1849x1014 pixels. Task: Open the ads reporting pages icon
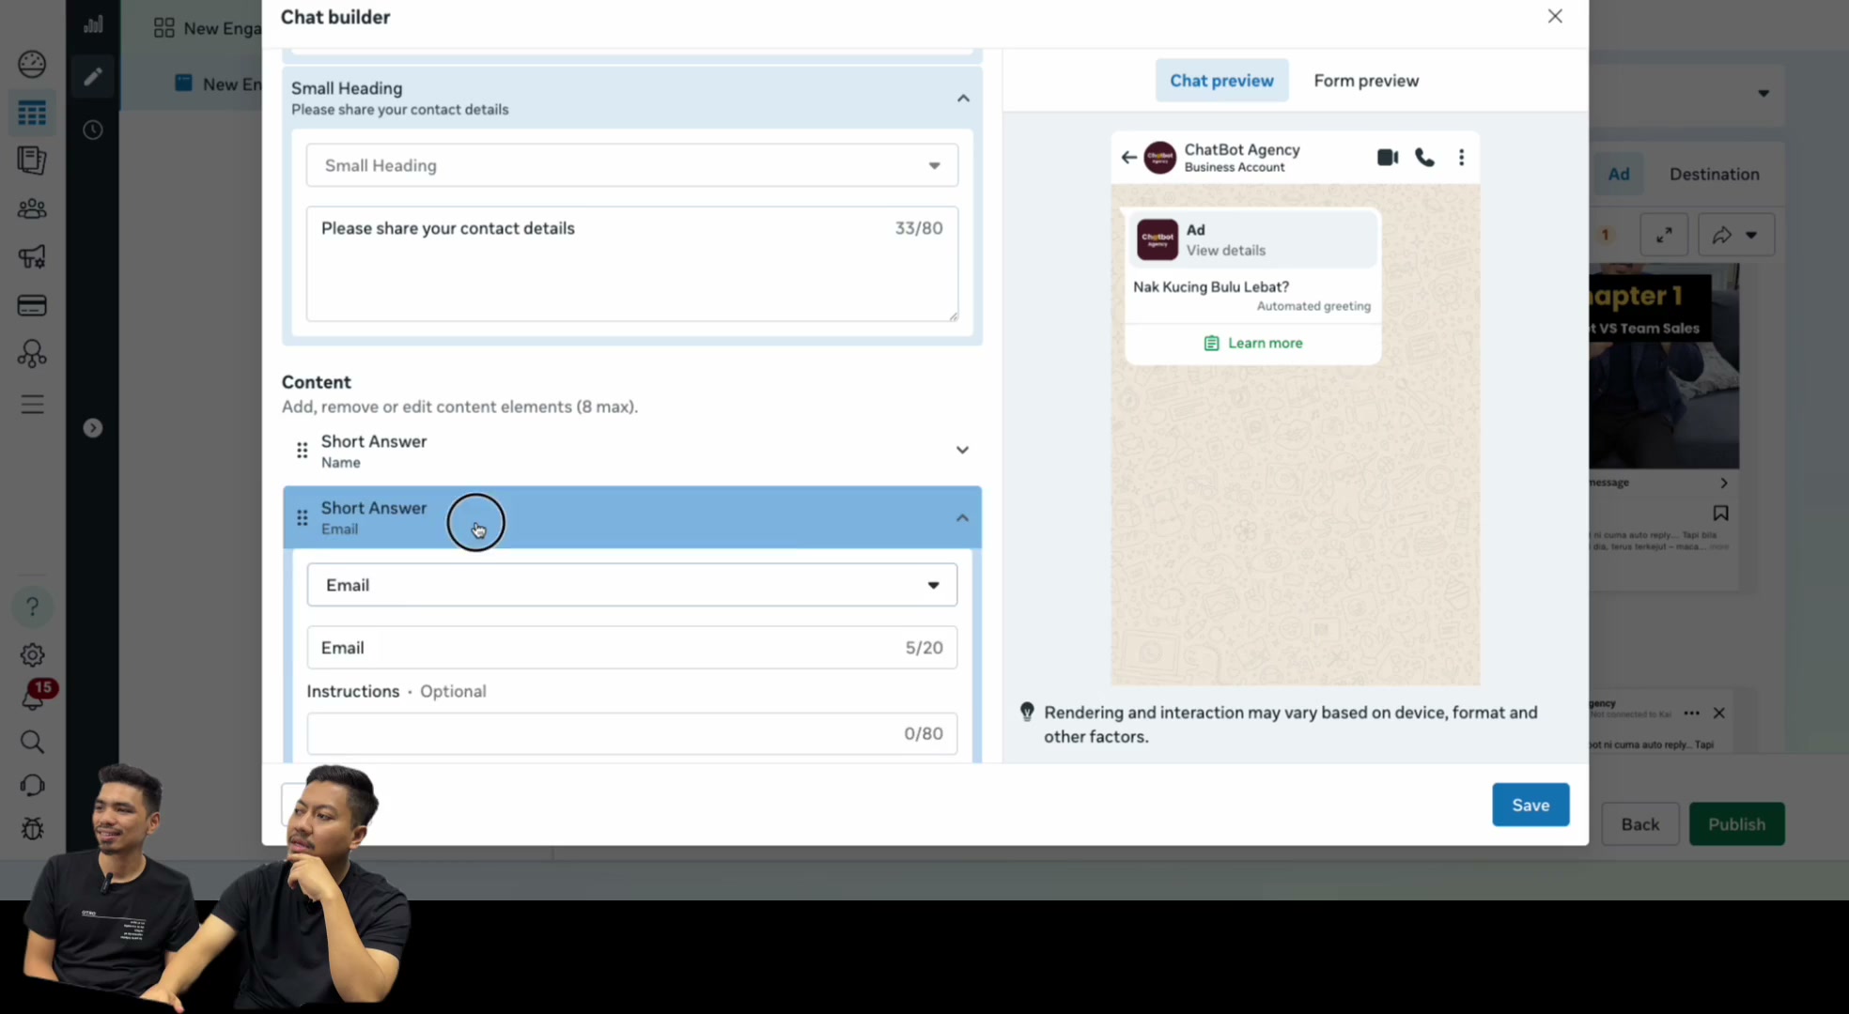32,161
